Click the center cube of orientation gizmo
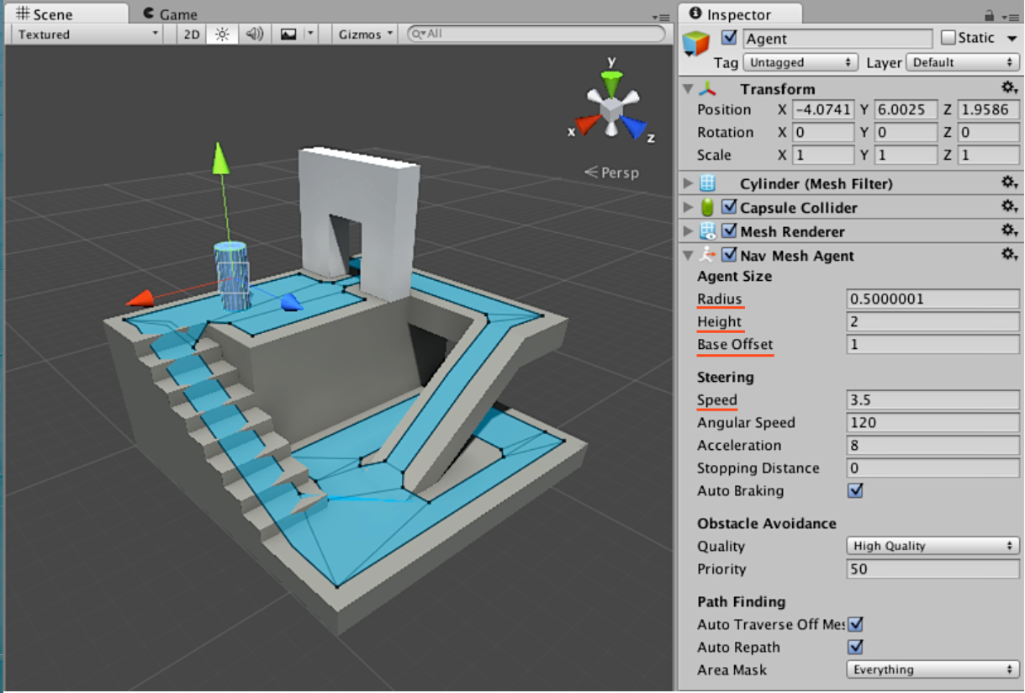Image resolution: width=1025 pixels, height=693 pixels. (612, 109)
